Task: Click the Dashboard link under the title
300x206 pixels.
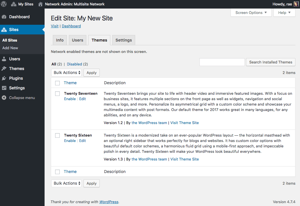Action: [71, 26]
